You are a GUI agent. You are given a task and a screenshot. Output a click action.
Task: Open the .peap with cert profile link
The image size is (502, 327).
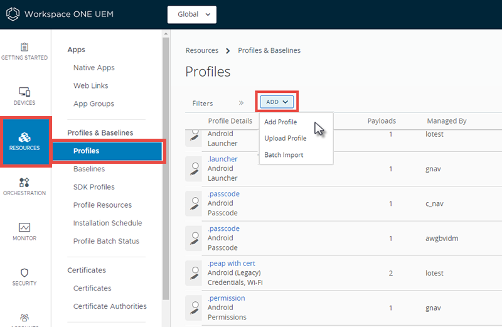tap(232, 264)
